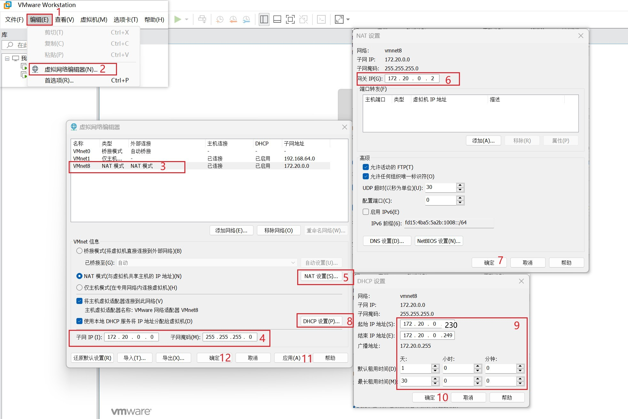Click the take snapshot clock icon

pyautogui.click(x=220, y=19)
